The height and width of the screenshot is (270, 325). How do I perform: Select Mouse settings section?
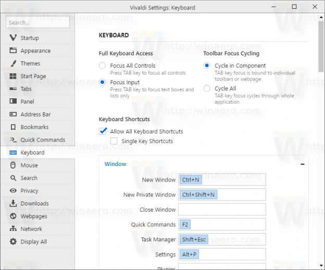(x=37, y=165)
